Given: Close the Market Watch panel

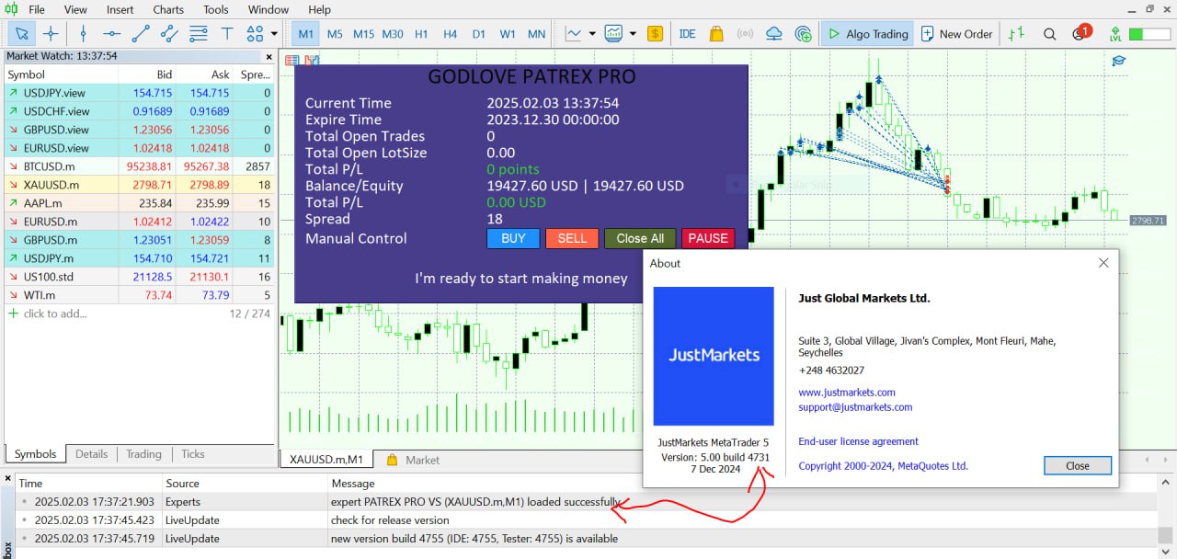Looking at the screenshot, I should pyautogui.click(x=269, y=56).
